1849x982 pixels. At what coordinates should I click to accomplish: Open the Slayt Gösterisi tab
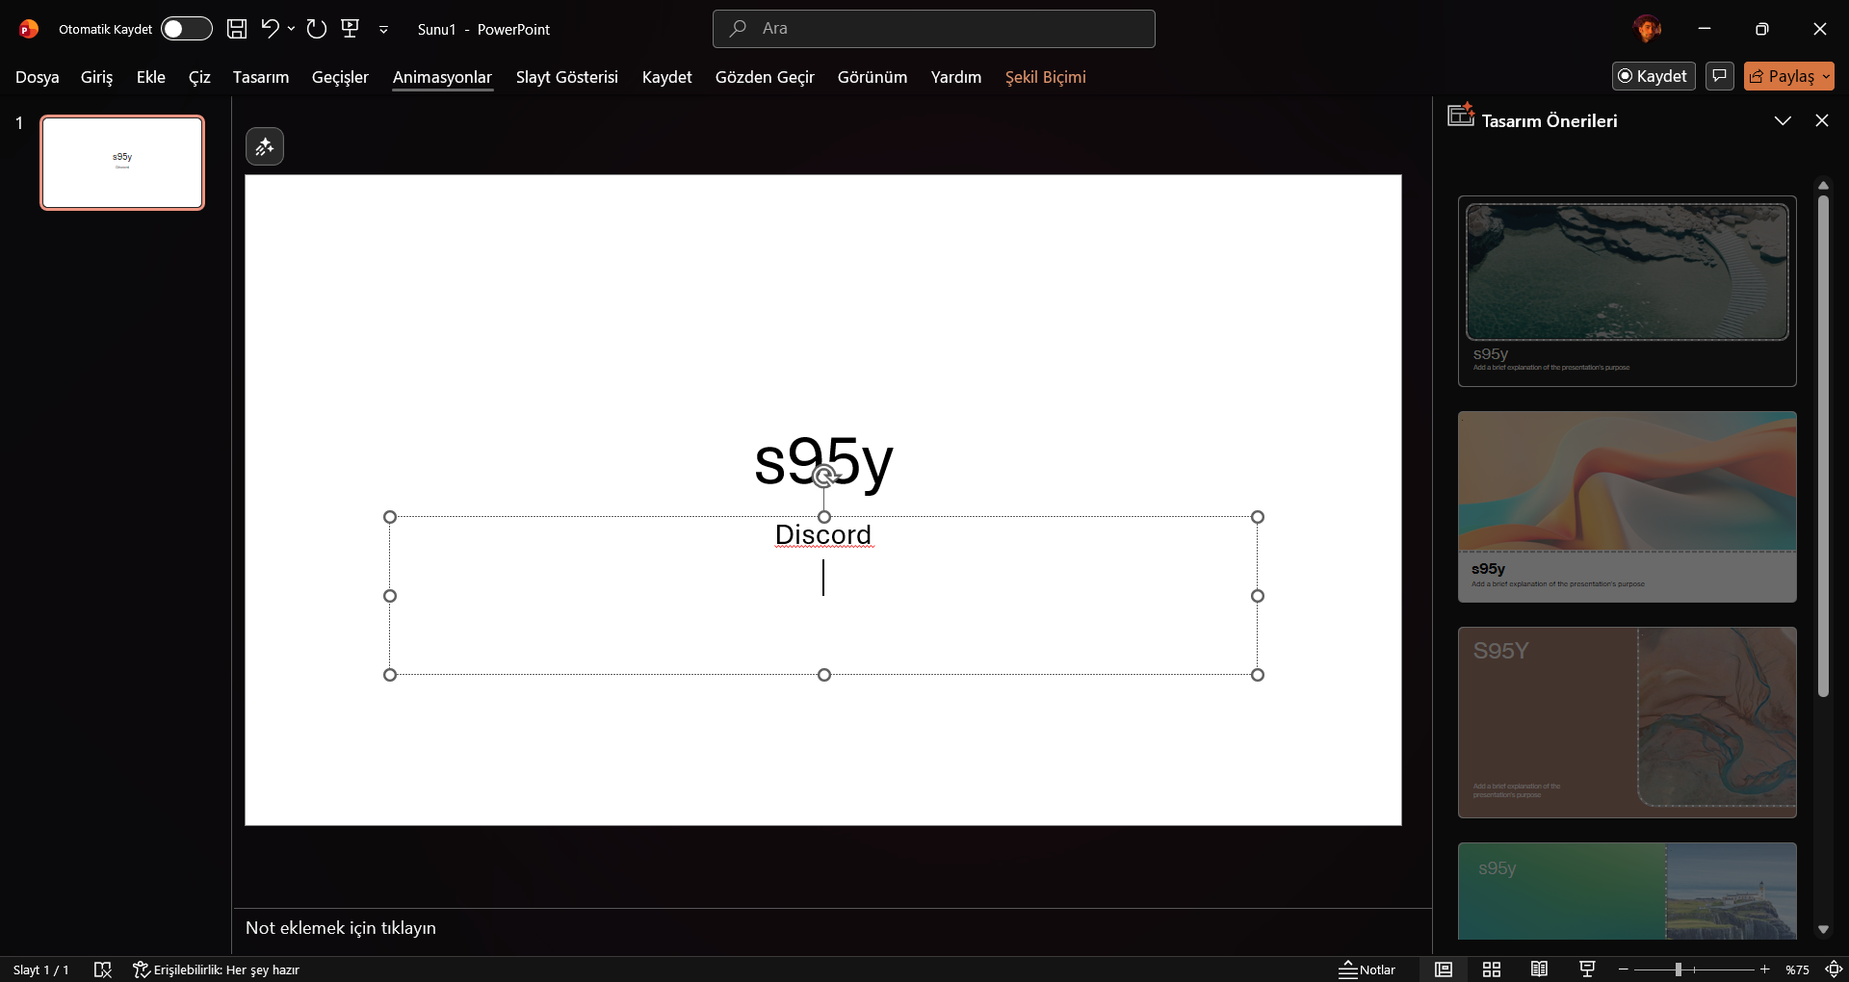tap(567, 77)
